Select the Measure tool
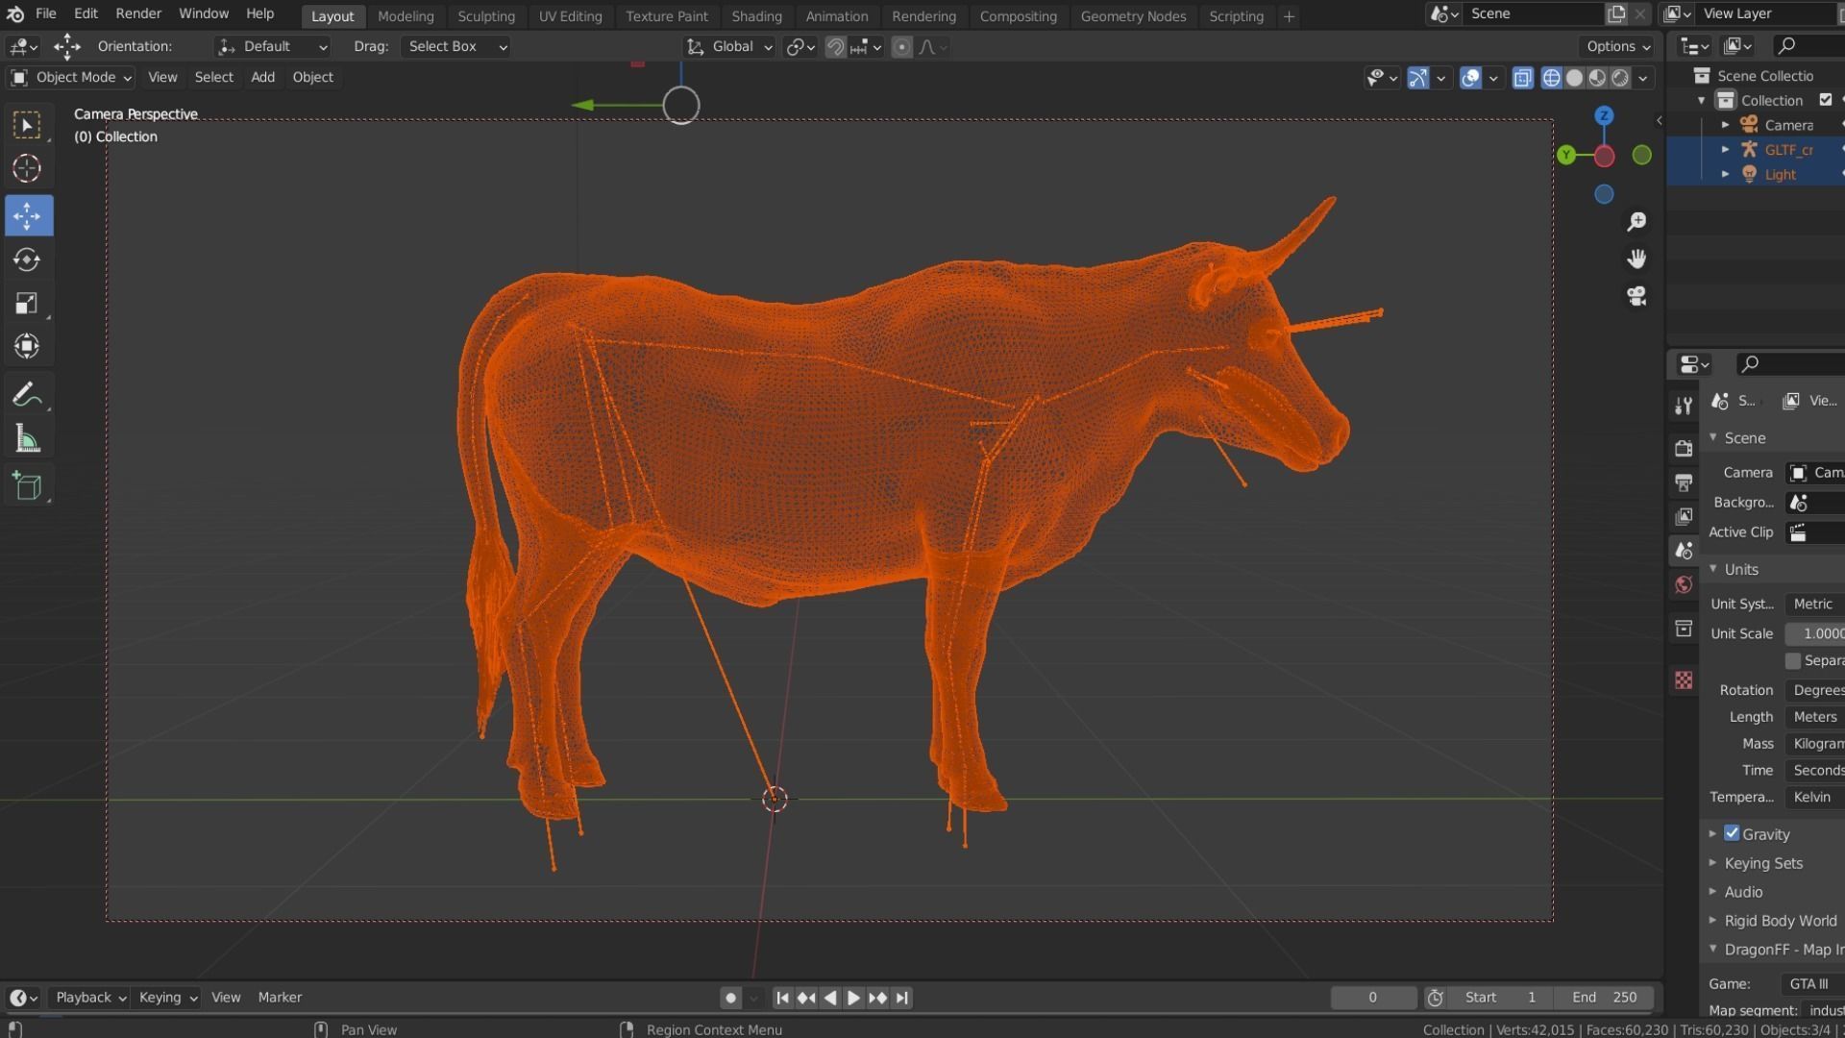This screenshot has width=1845, height=1038. [27, 439]
